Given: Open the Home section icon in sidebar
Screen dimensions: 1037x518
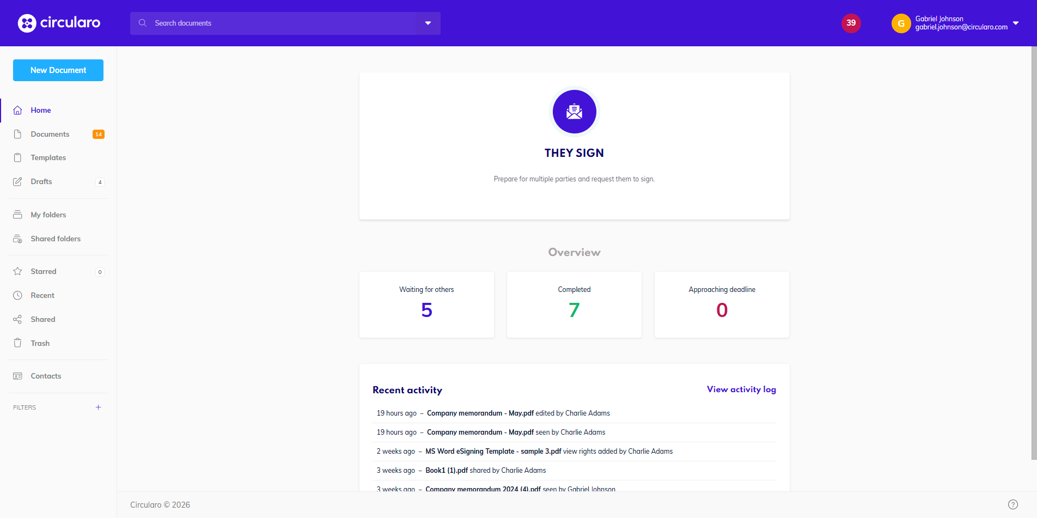Looking at the screenshot, I should pos(18,110).
